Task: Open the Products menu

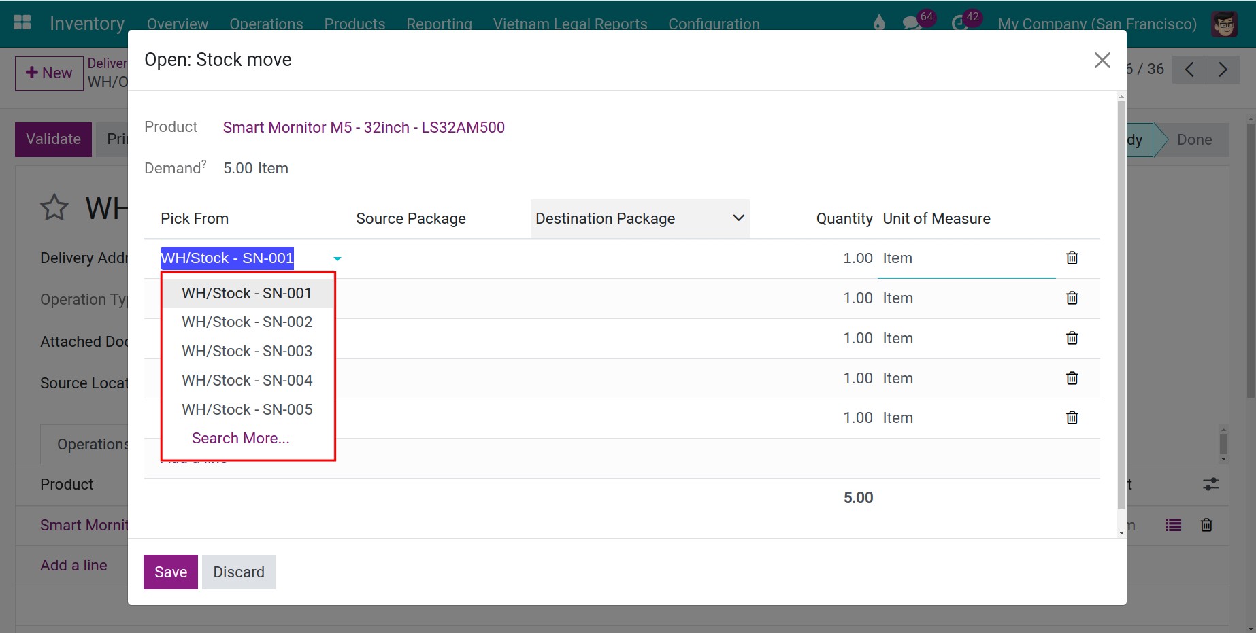Action: coord(354,24)
